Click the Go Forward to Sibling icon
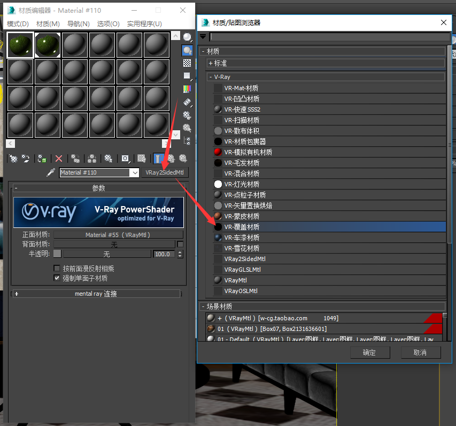The image size is (456, 426). click(x=183, y=159)
